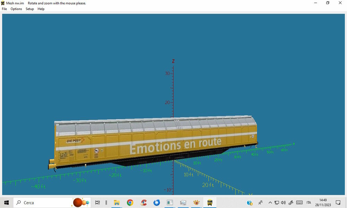Close the Mesh nw.im window
The height and width of the screenshot is (208, 347).
click(340, 3)
